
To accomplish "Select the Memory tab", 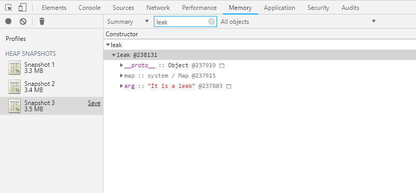I will pyautogui.click(x=240, y=8).
